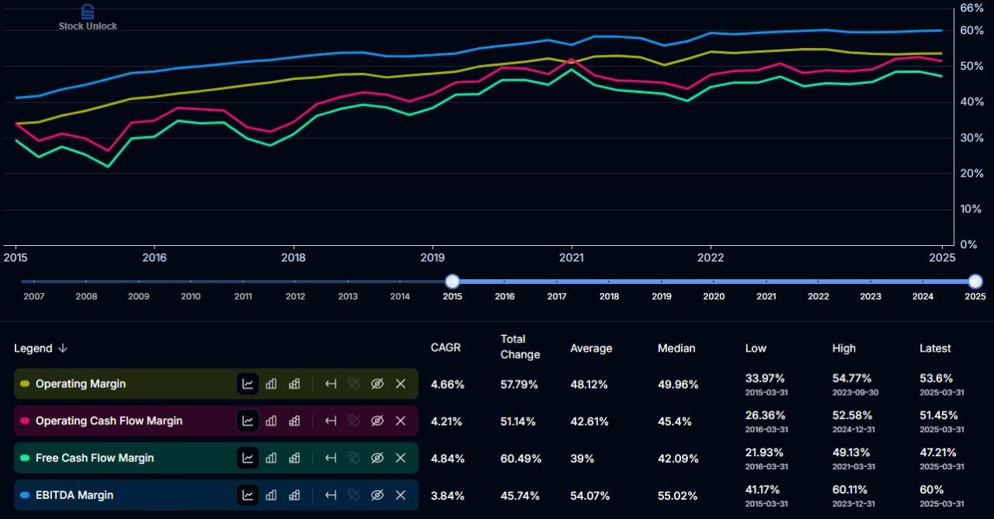Select 2007 on the range slider
The image size is (994, 519).
33,296
